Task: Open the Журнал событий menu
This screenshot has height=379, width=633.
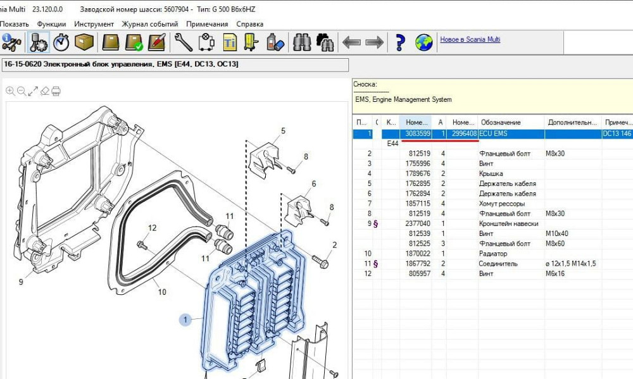Action: click(x=150, y=23)
